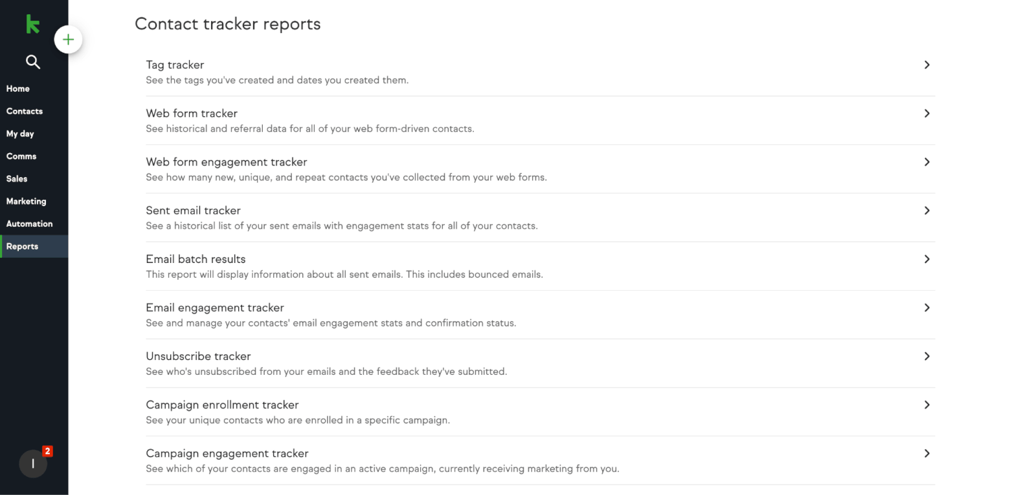Open the Email engagement tracker report
Screen dimensions: 1010x495
pyautogui.click(x=215, y=308)
